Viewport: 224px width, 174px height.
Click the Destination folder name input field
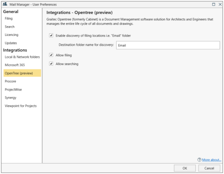point(168,45)
